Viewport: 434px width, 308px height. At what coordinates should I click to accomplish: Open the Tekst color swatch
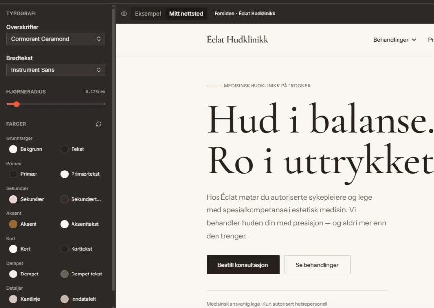tap(64, 149)
